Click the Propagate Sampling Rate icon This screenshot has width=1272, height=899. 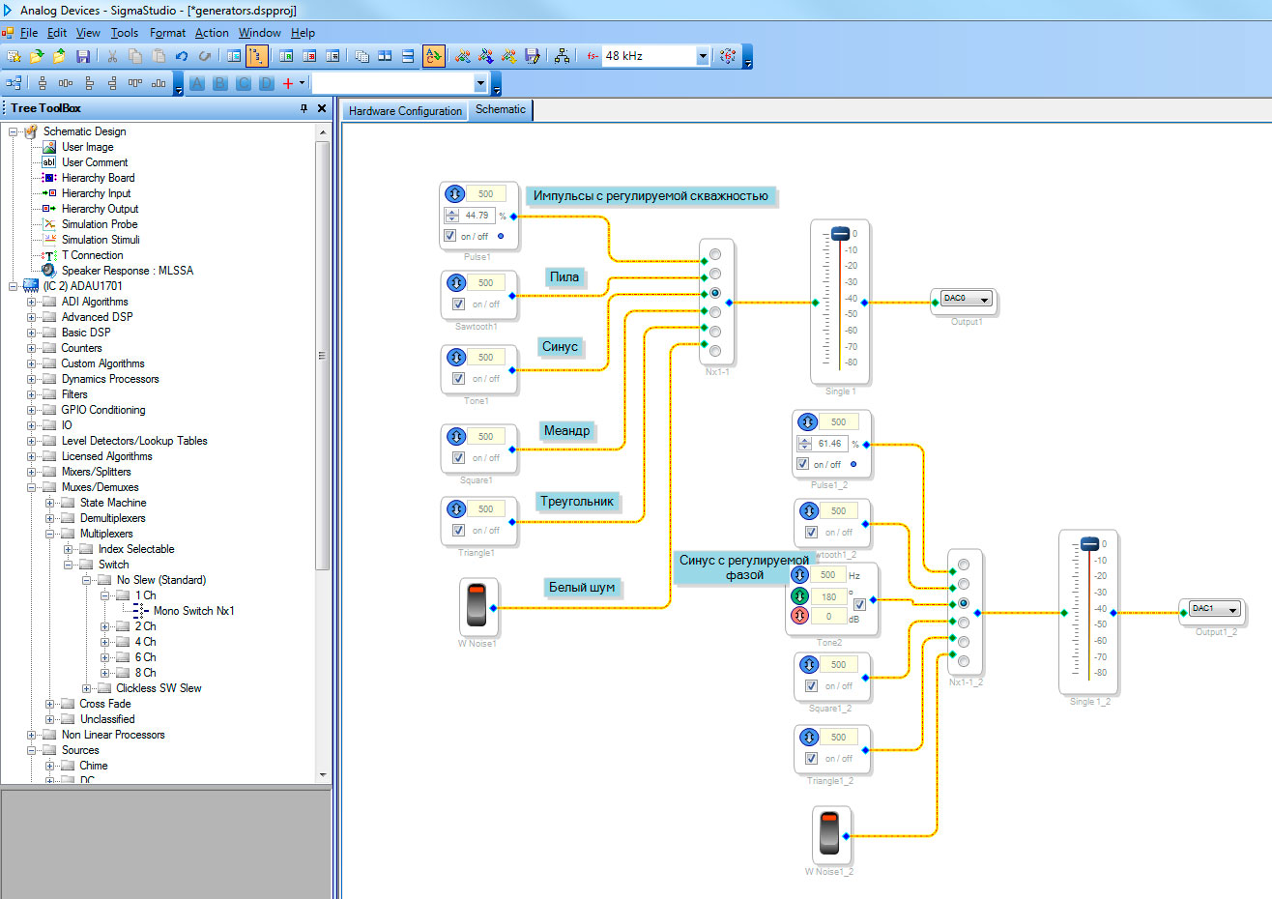coord(728,56)
